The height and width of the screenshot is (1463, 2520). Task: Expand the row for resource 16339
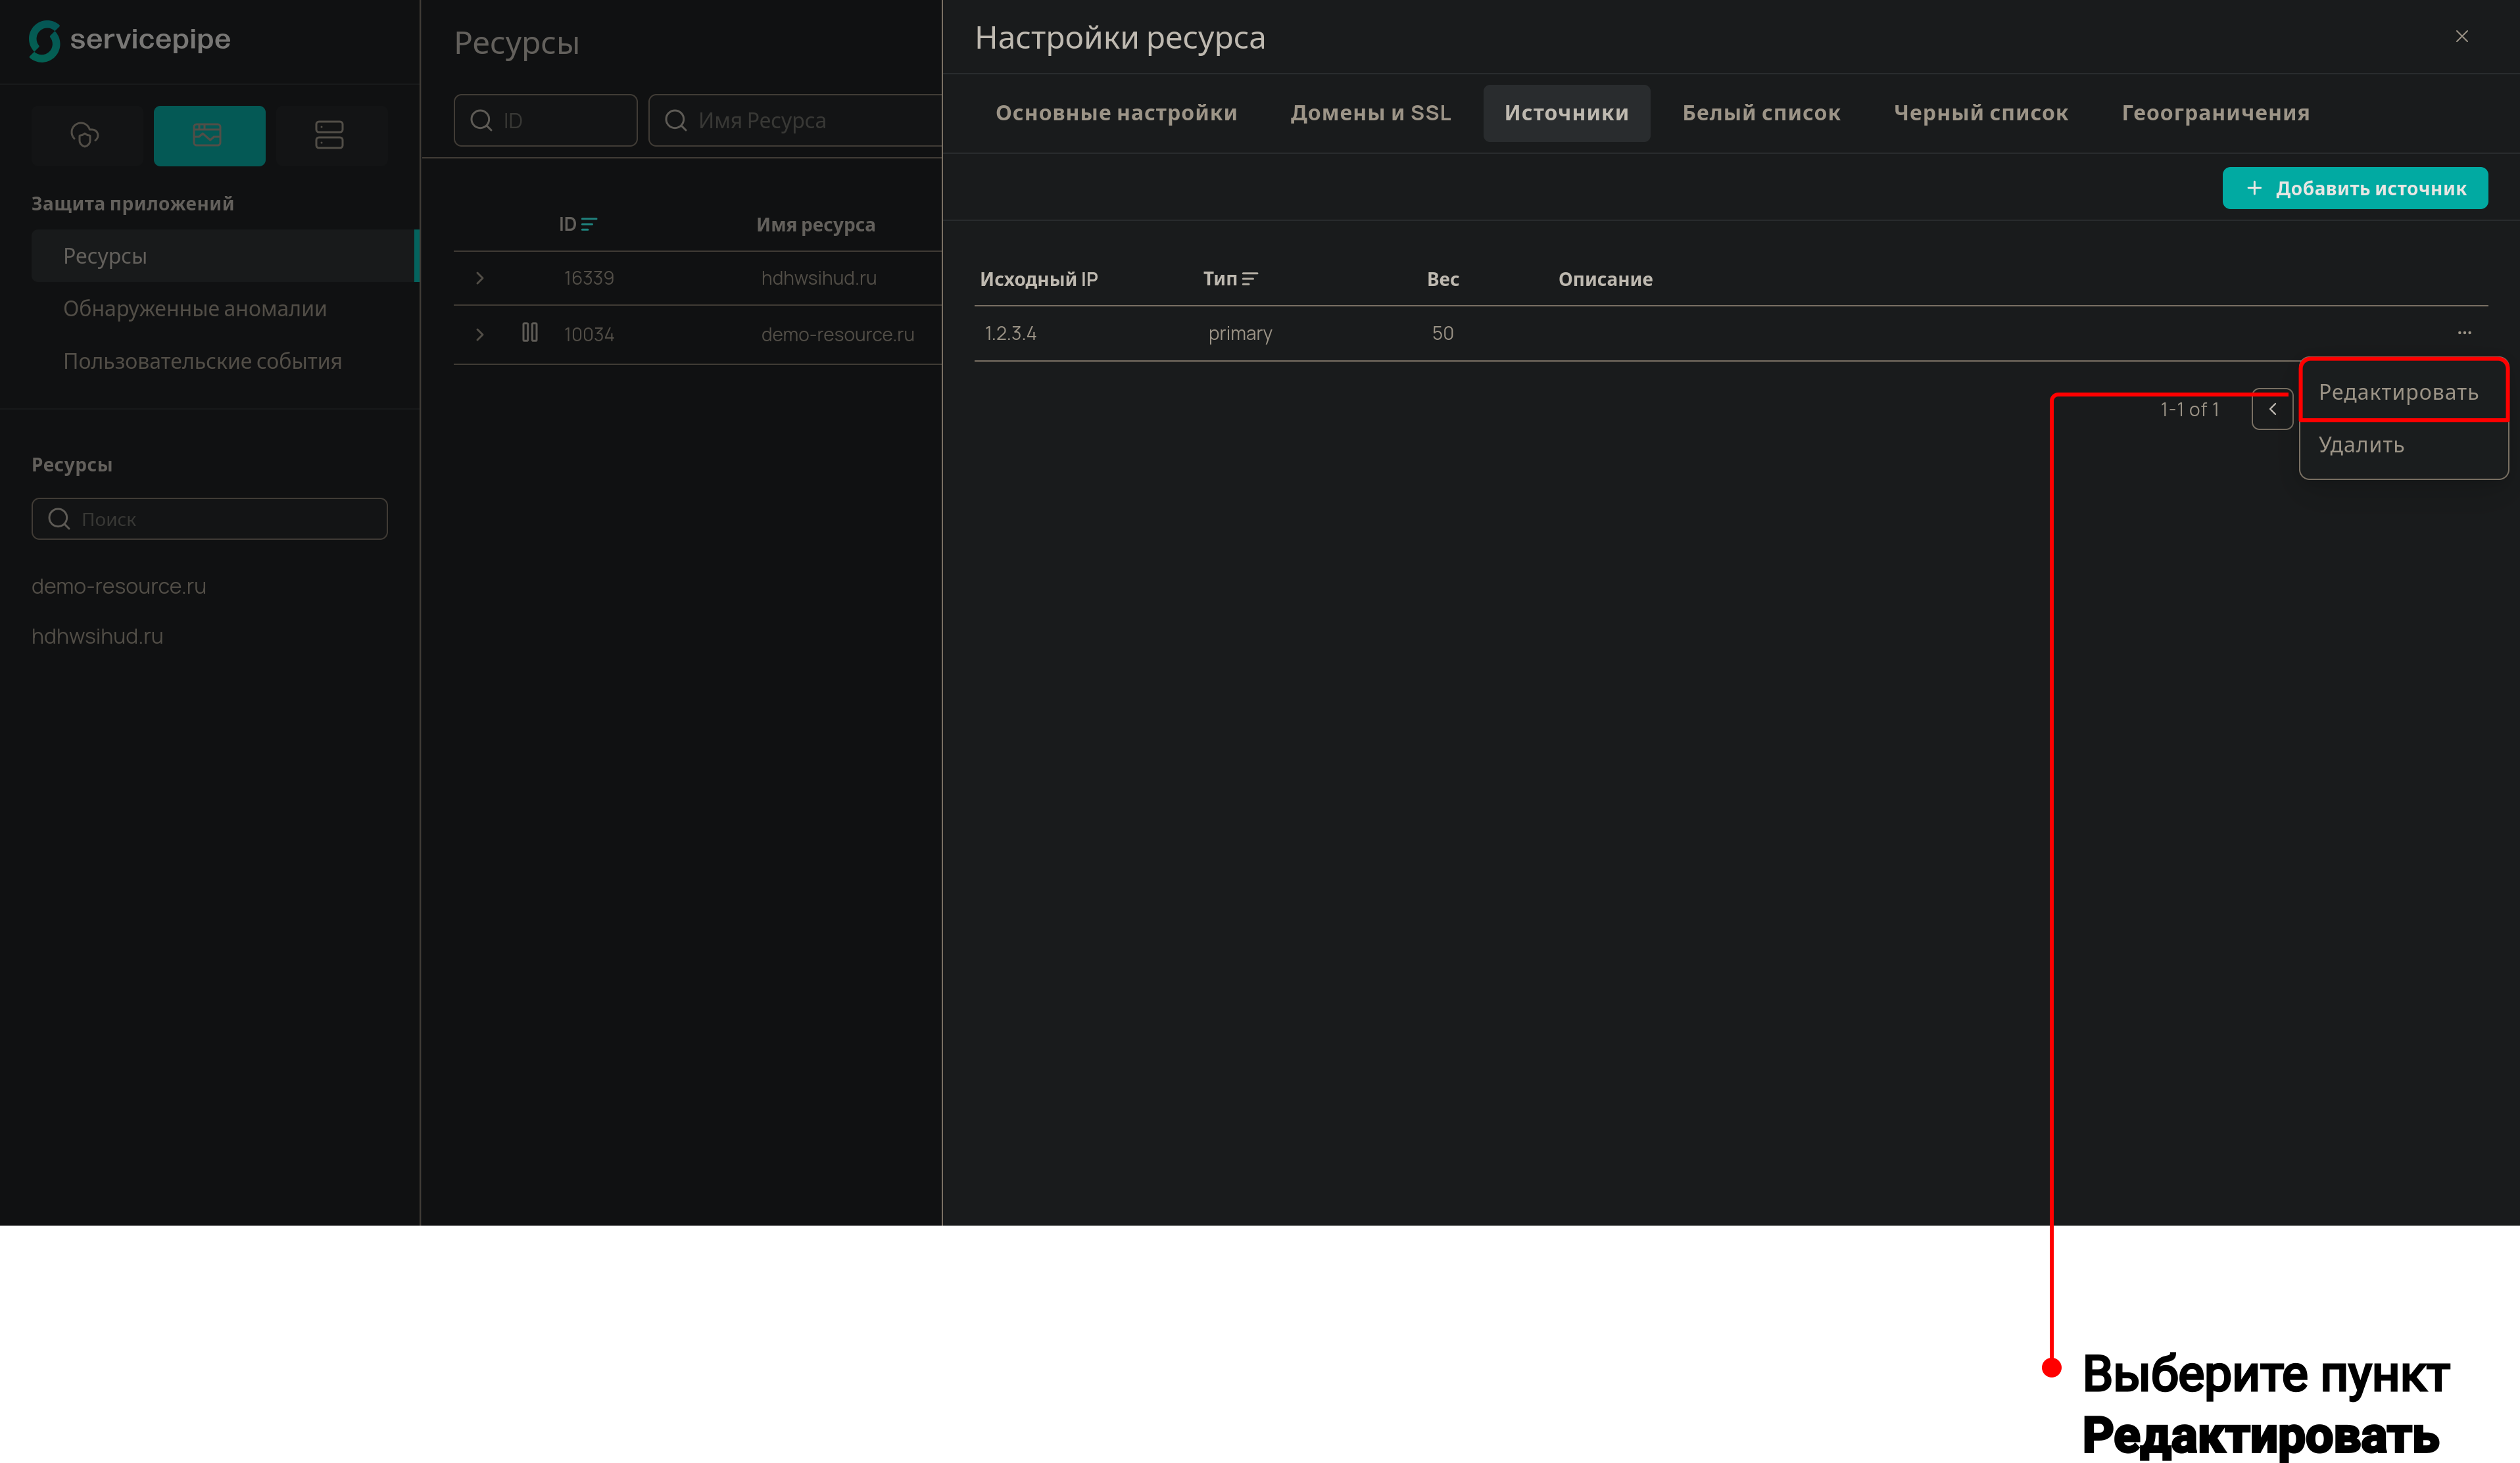[480, 278]
